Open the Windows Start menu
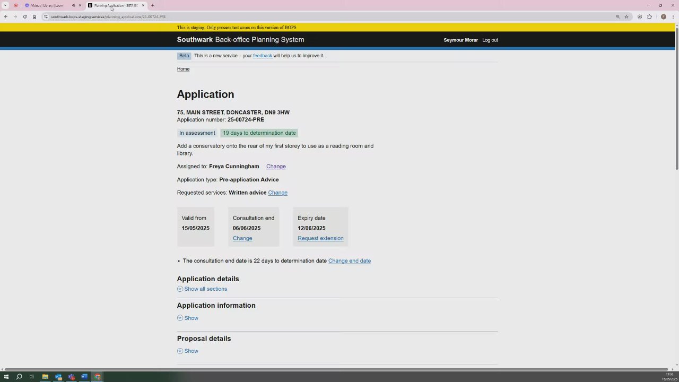Screen dimensions: 679x382 click(x=6, y=377)
